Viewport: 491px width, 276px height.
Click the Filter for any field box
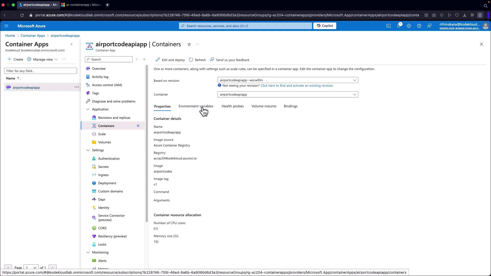click(x=40, y=71)
